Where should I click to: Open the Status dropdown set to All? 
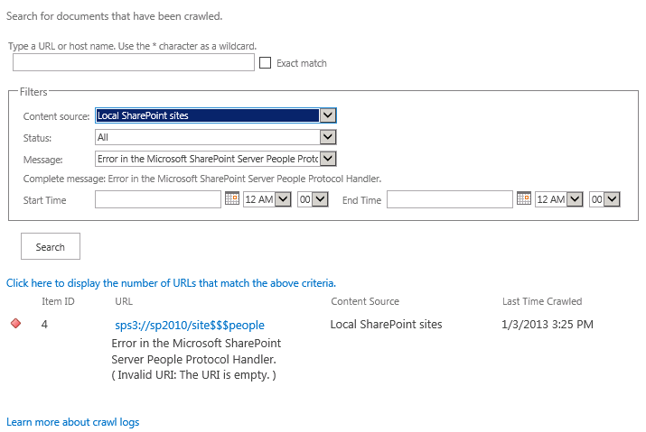tap(215, 137)
